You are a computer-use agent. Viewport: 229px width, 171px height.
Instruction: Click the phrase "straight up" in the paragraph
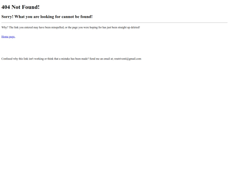pos(124,27)
